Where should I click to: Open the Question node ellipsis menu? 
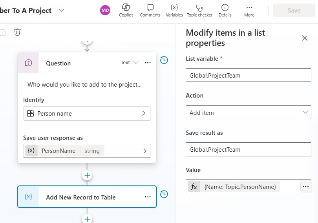(148, 63)
